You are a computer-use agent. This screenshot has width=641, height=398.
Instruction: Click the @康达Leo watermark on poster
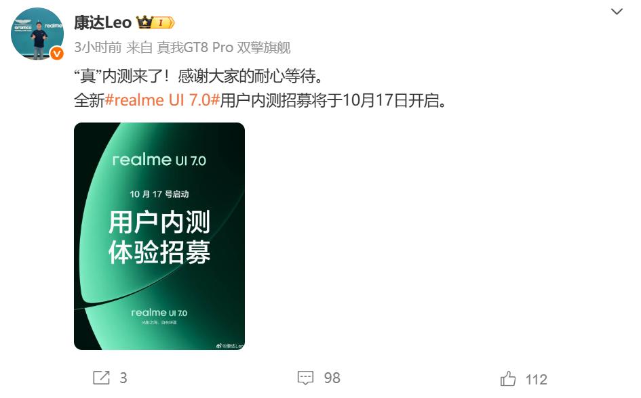230,346
